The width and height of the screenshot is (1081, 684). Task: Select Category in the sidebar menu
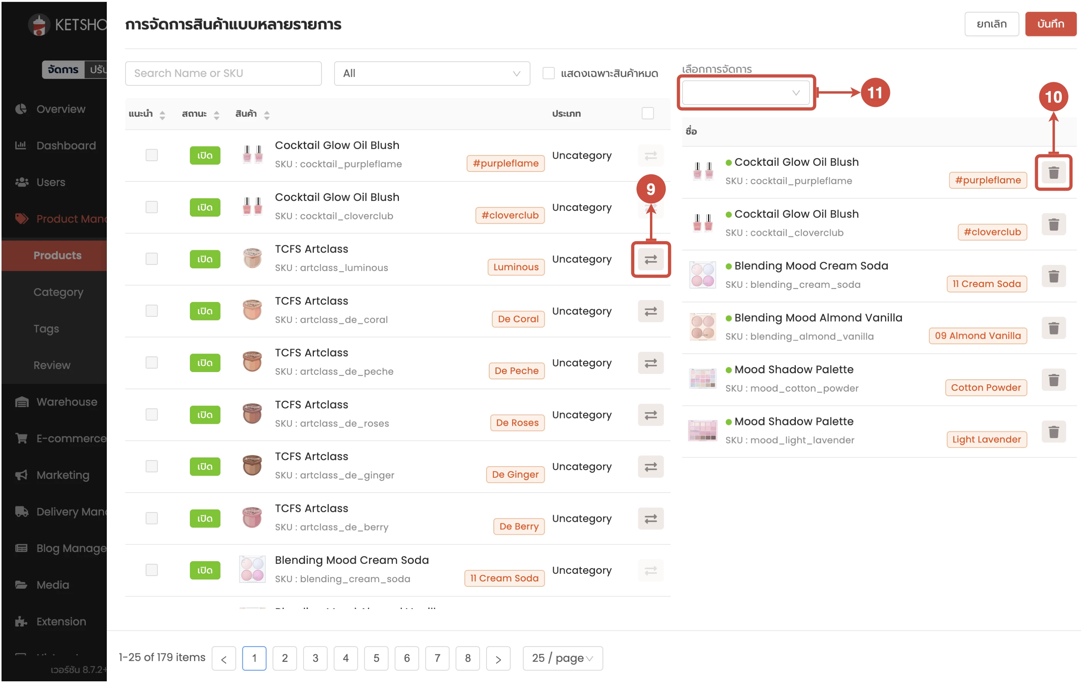[x=58, y=292]
